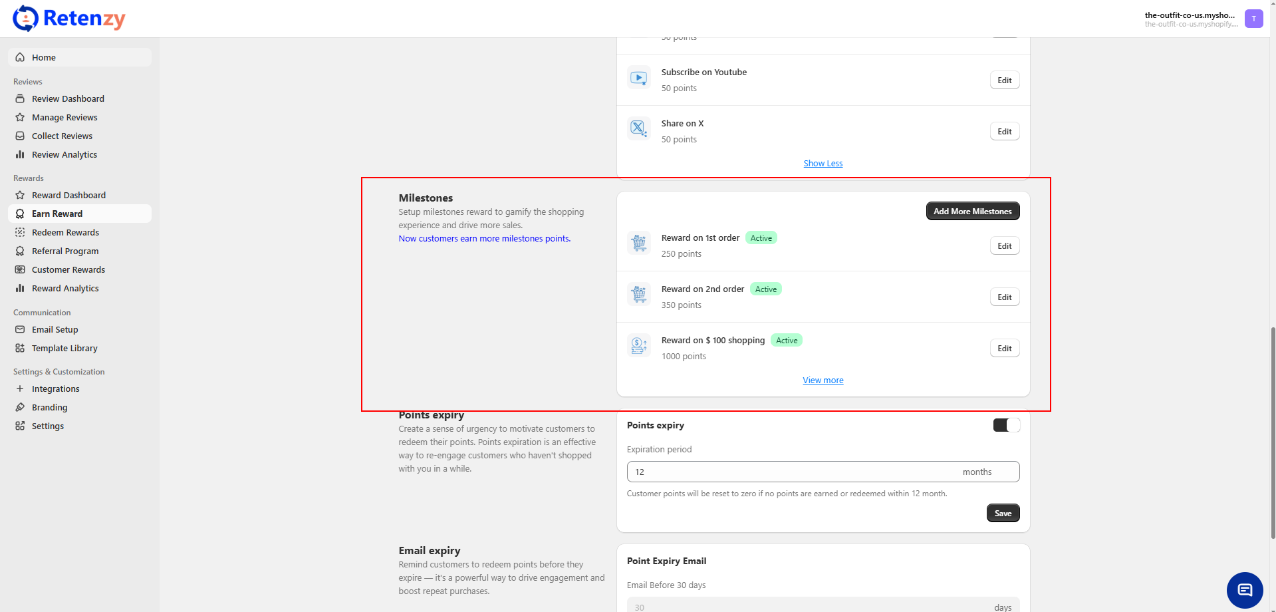Click the Integrations plus icon in sidebar
The height and width of the screenshot is (612, 1276).
pyautogui.click(x=20, y=388)
